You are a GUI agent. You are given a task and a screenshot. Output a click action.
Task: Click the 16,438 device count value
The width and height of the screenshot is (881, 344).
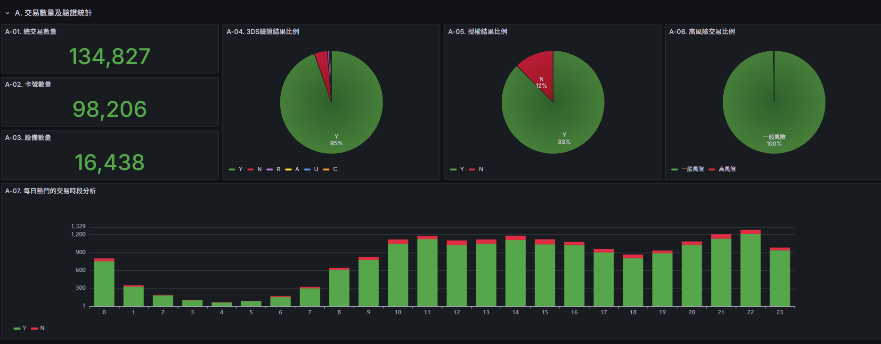[x=109, y=163]
